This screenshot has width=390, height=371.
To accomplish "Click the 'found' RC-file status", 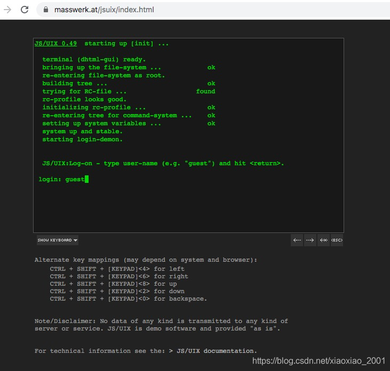I will pyautogui.click(x=205, y=92).
